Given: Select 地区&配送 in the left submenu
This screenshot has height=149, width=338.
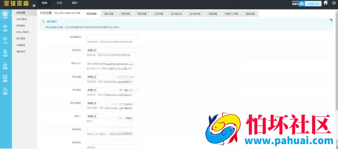Looking at the screenshot, I should (21, 19).
